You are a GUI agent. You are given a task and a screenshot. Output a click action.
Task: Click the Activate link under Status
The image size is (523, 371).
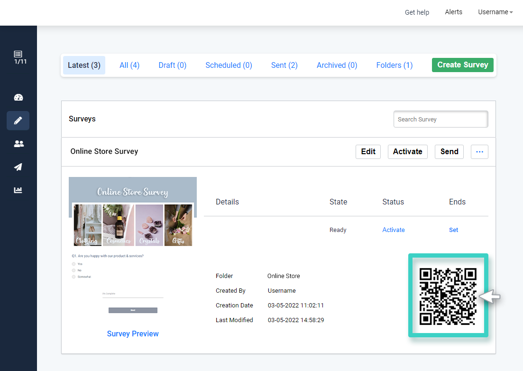click(x=394, y=230)
